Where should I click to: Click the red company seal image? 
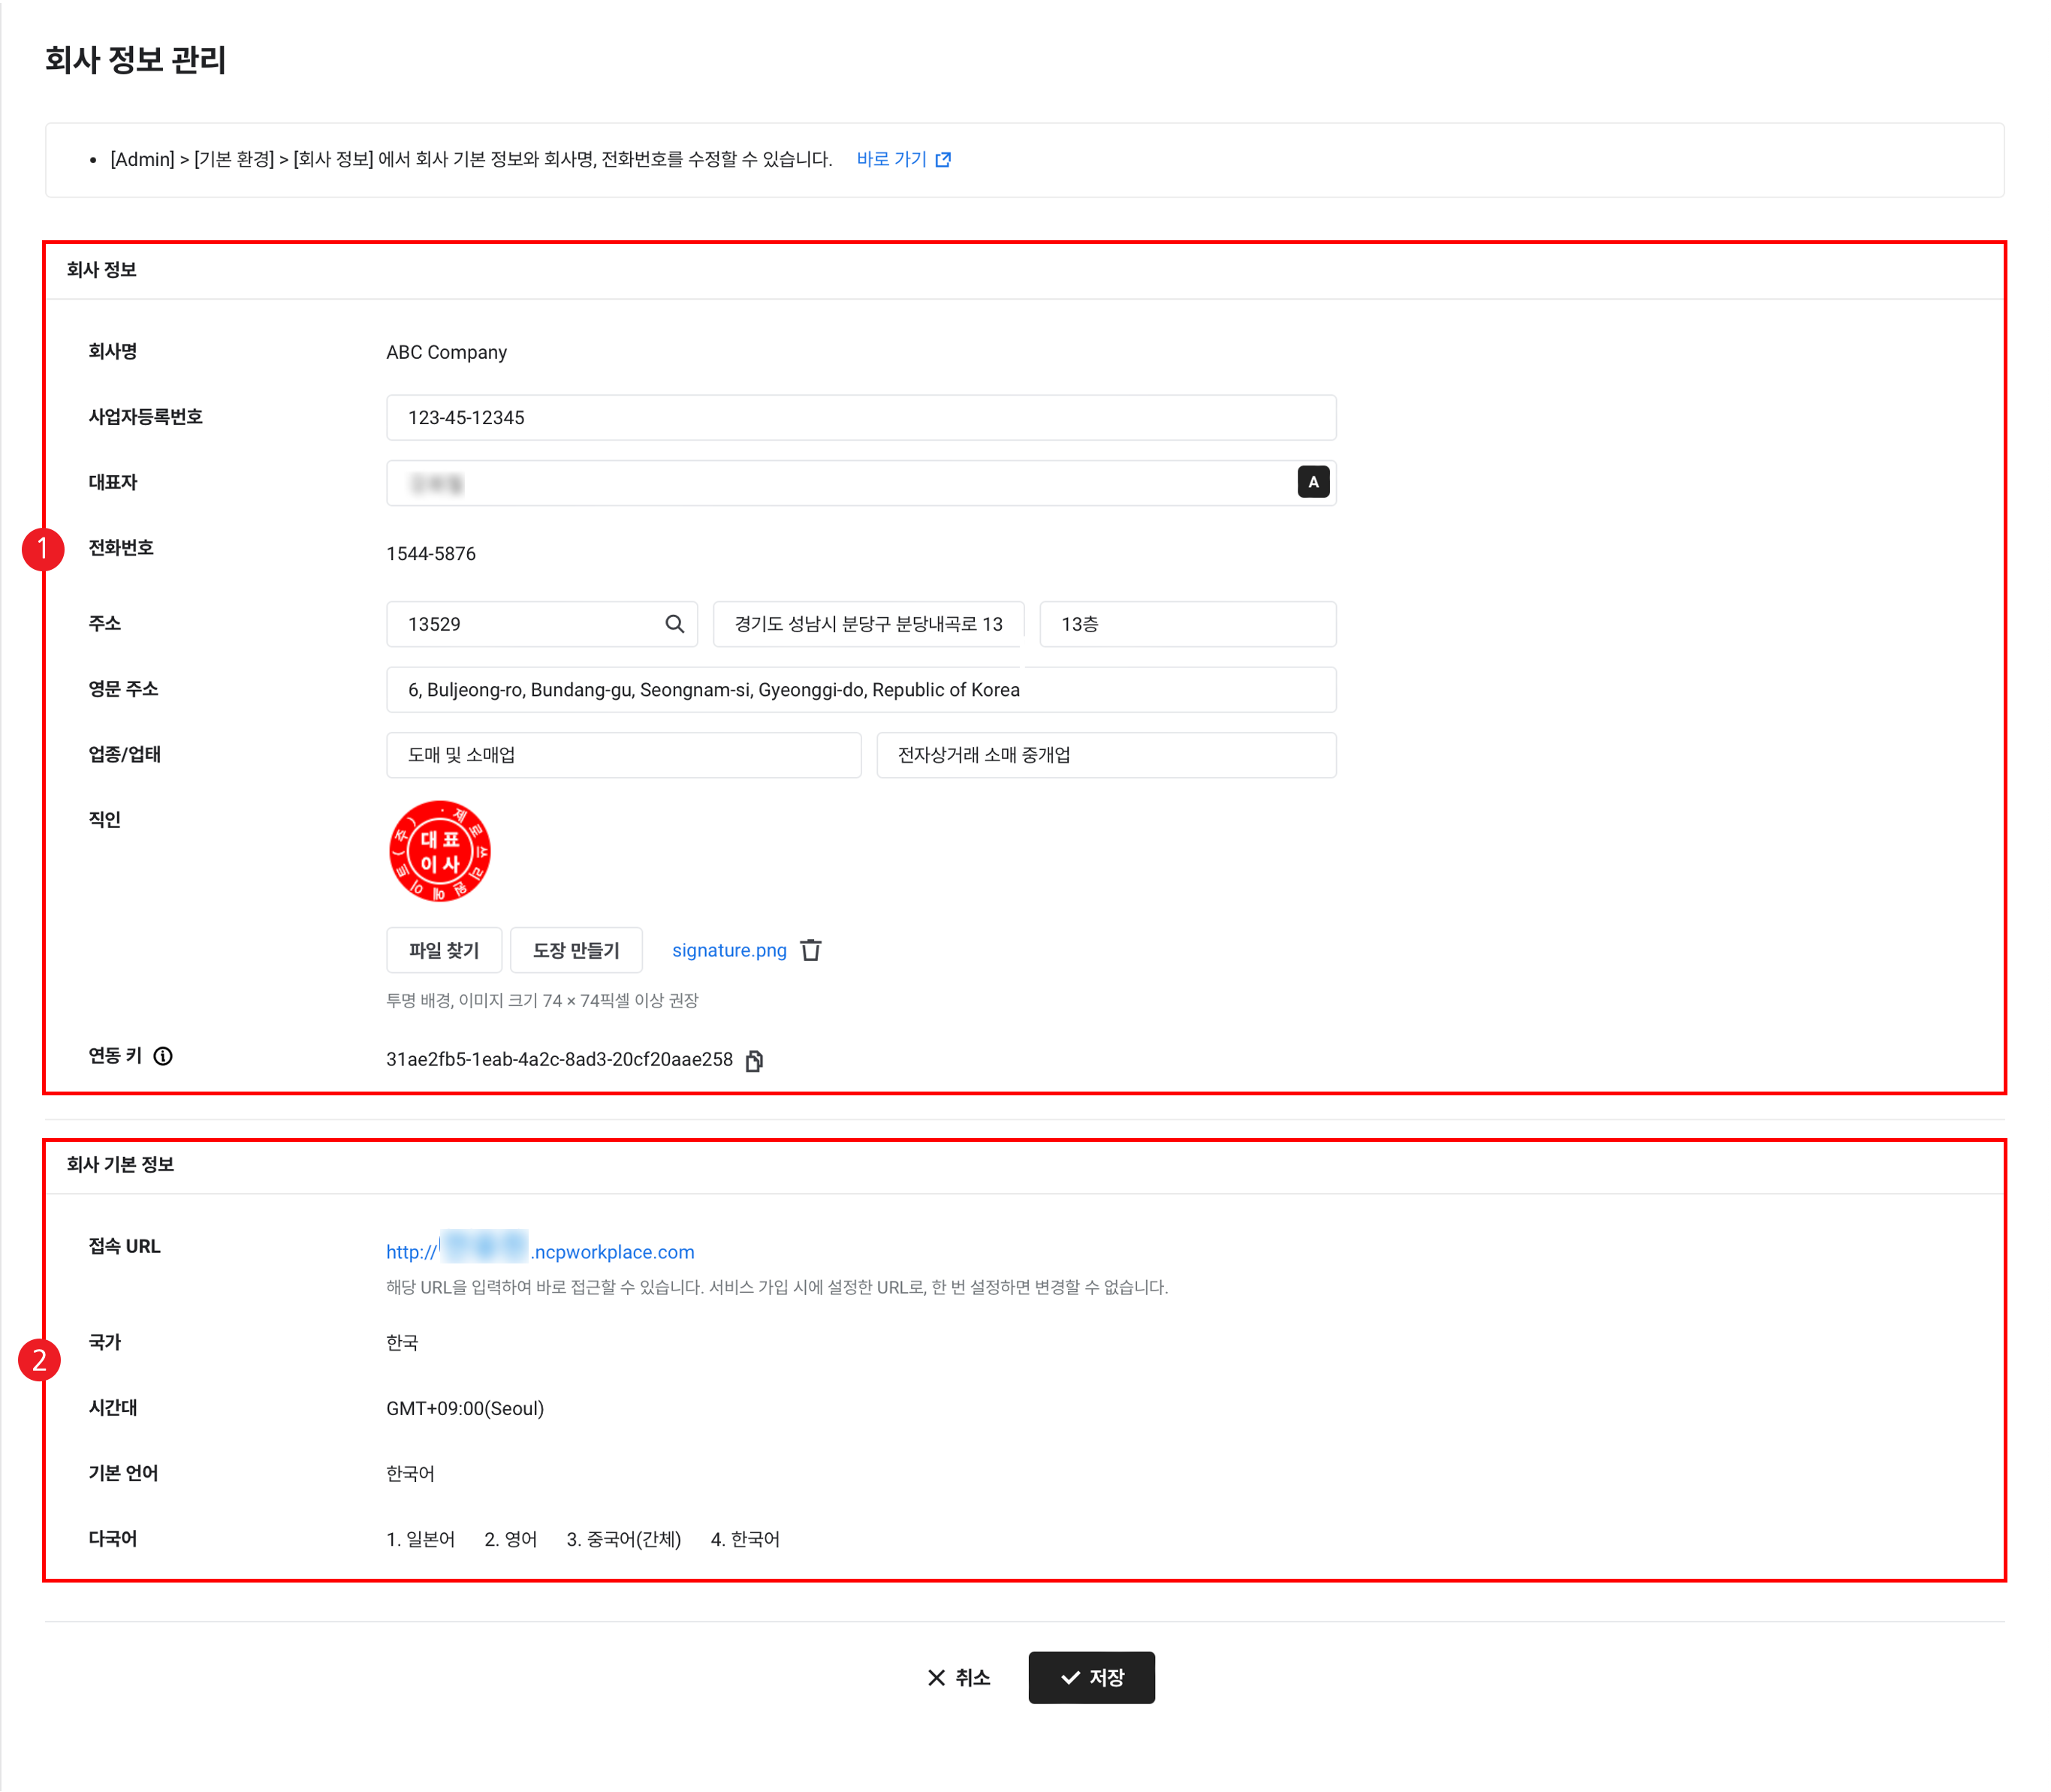[439, 851]
